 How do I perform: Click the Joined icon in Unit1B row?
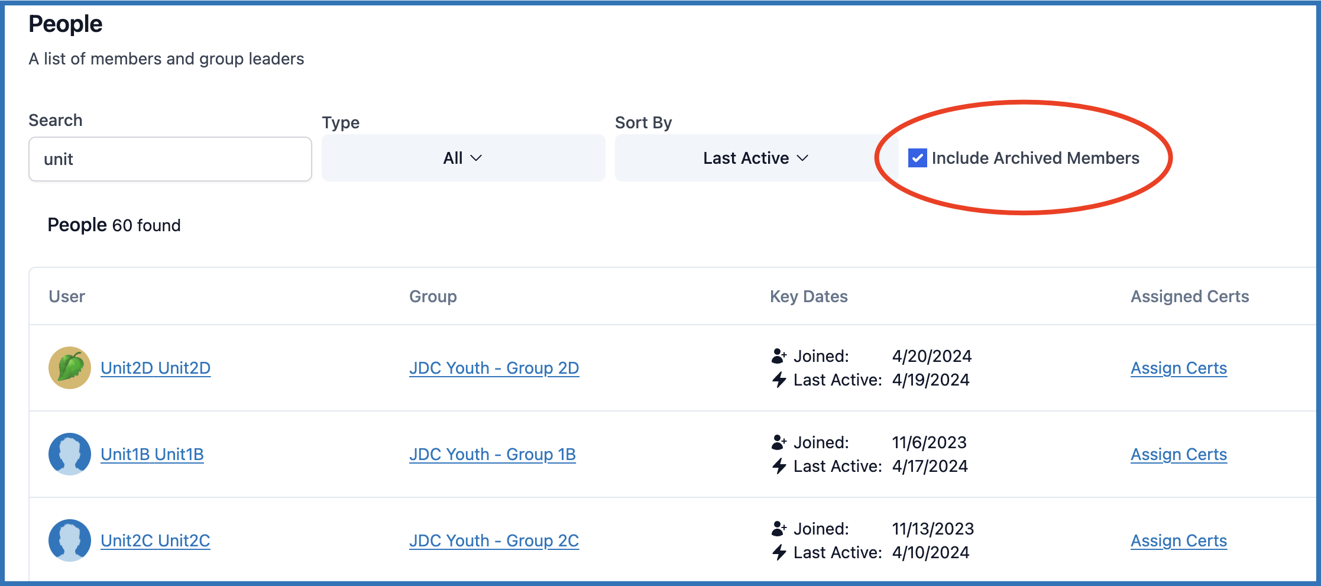tap(779, 442)
